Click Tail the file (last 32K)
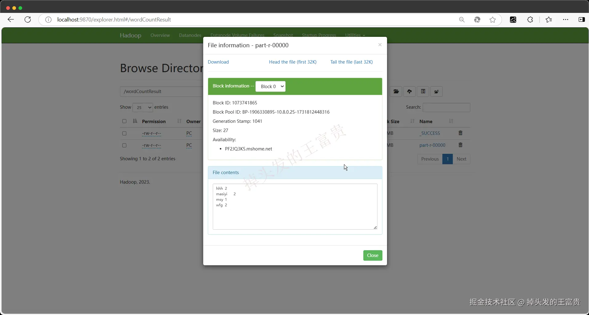 351,62
